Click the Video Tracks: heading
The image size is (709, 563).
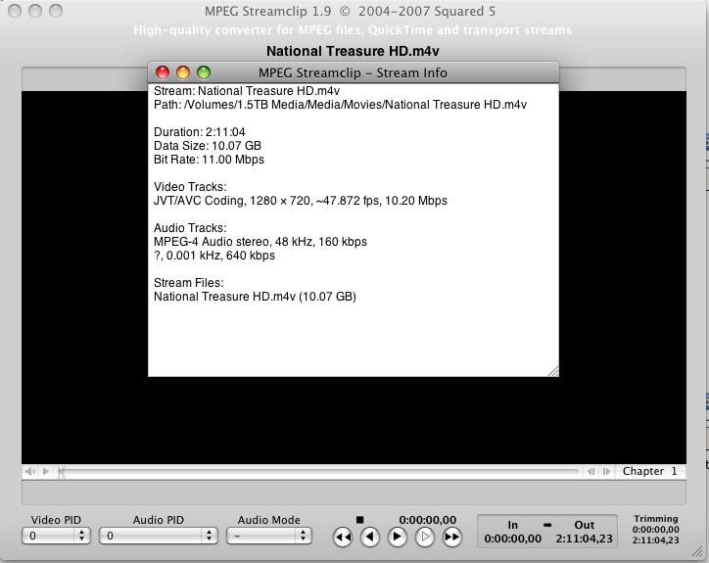point(190,187)
